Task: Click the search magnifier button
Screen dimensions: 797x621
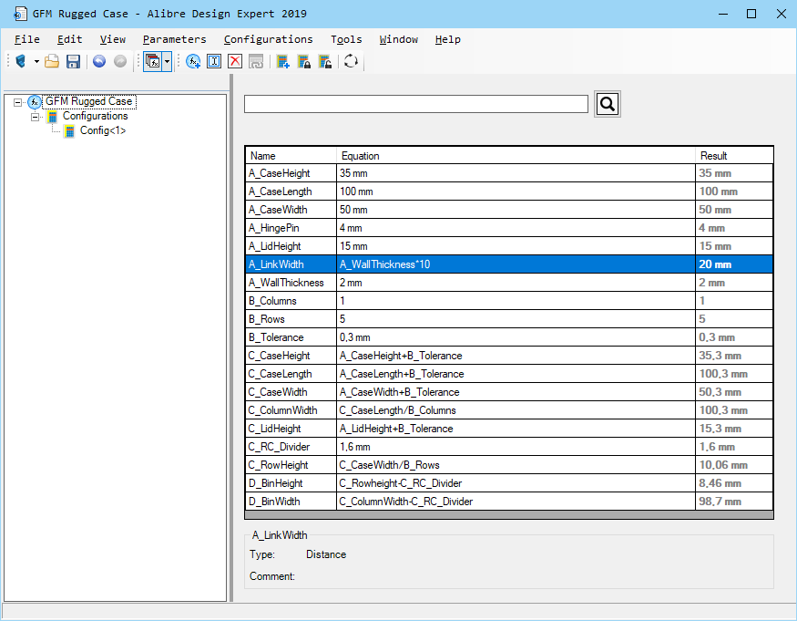Action: (608, 104)
